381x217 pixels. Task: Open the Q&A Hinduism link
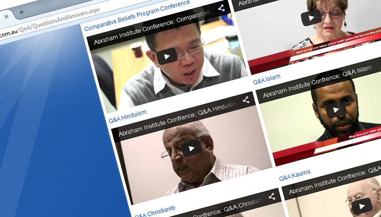tap(128, 117)
